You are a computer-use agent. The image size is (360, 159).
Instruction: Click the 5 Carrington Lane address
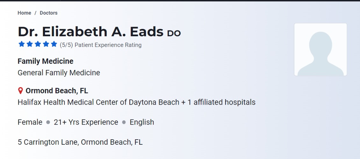click(x=80, y=142)
